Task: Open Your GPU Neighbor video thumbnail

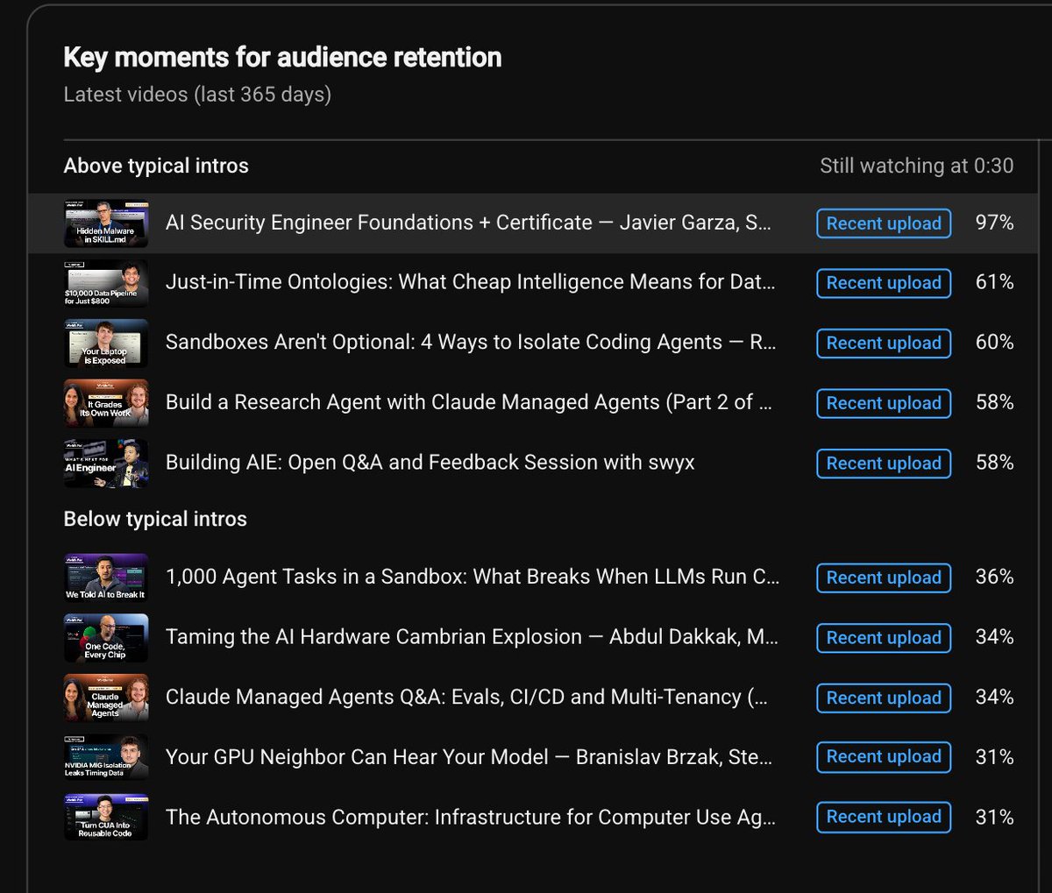Action: point(106,757)
